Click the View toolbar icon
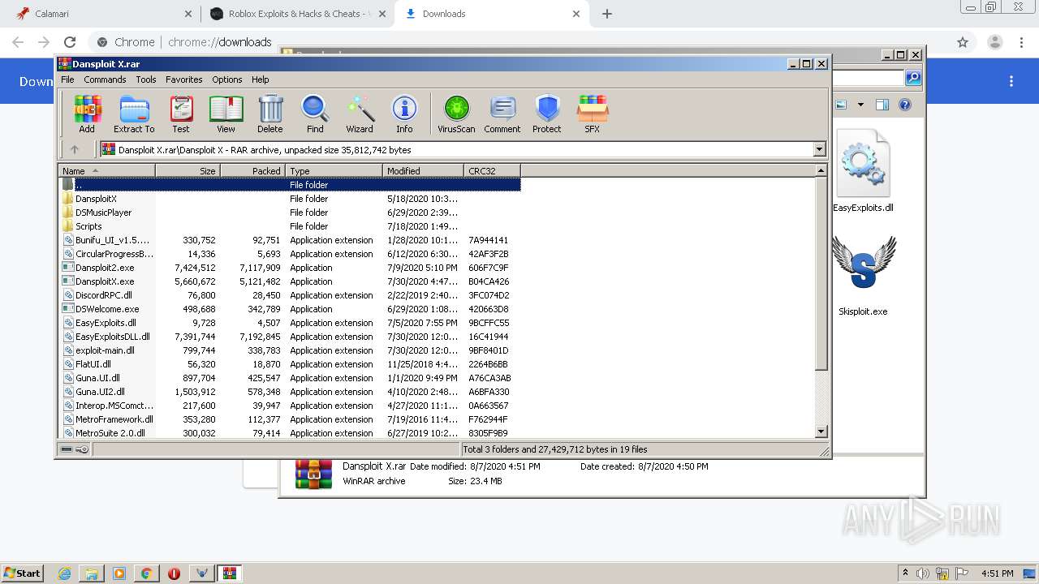This screenshot has height=584, width=1039. pos(226,113)
